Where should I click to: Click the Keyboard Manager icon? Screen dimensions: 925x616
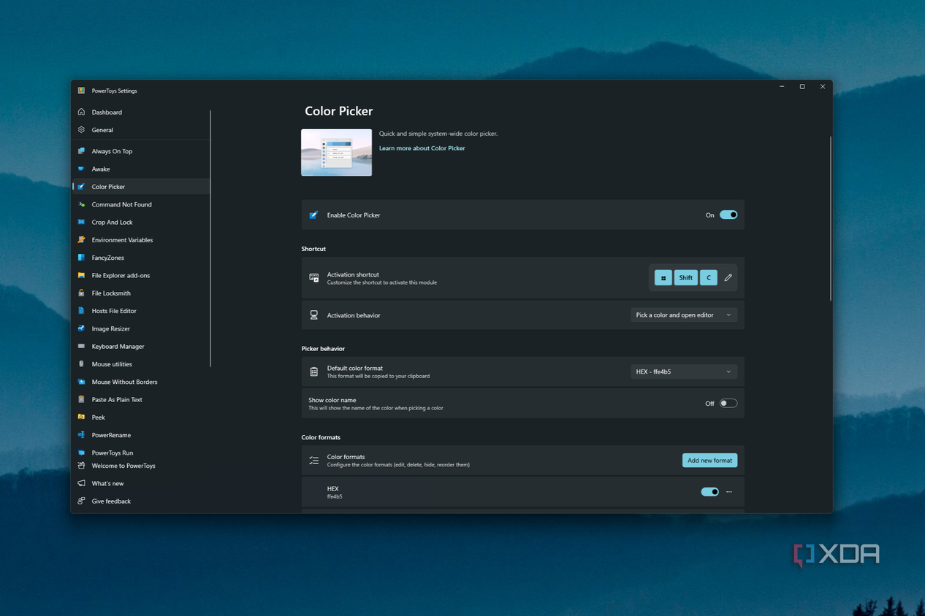click(81, 346)
